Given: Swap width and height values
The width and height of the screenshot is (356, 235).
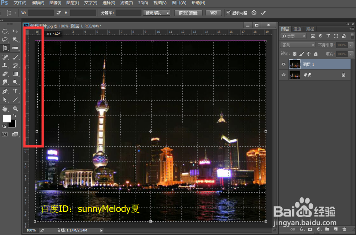Looking at the screenshot, I should pyautogui.click(x=59, y=13).
